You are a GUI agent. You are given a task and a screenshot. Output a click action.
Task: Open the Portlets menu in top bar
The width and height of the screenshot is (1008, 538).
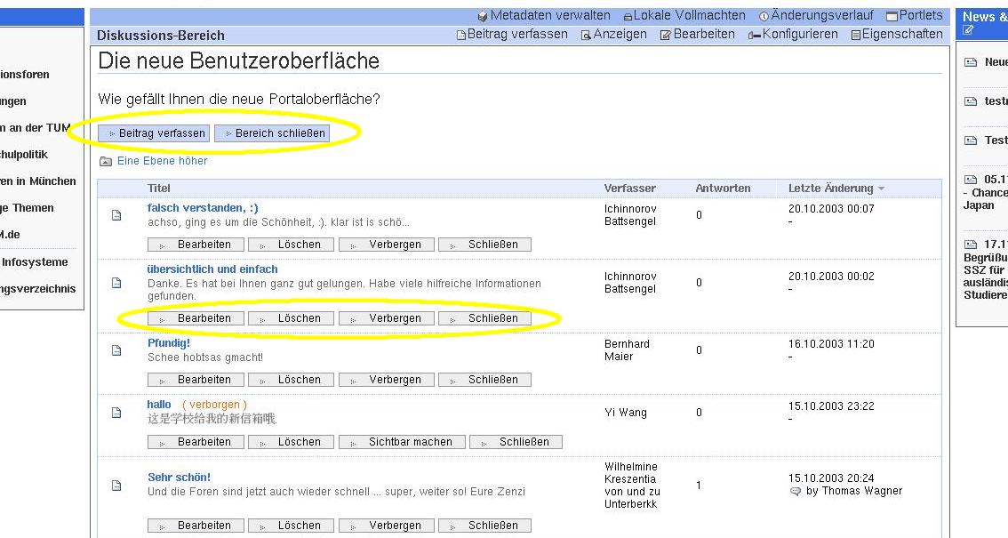pos(915,15)
